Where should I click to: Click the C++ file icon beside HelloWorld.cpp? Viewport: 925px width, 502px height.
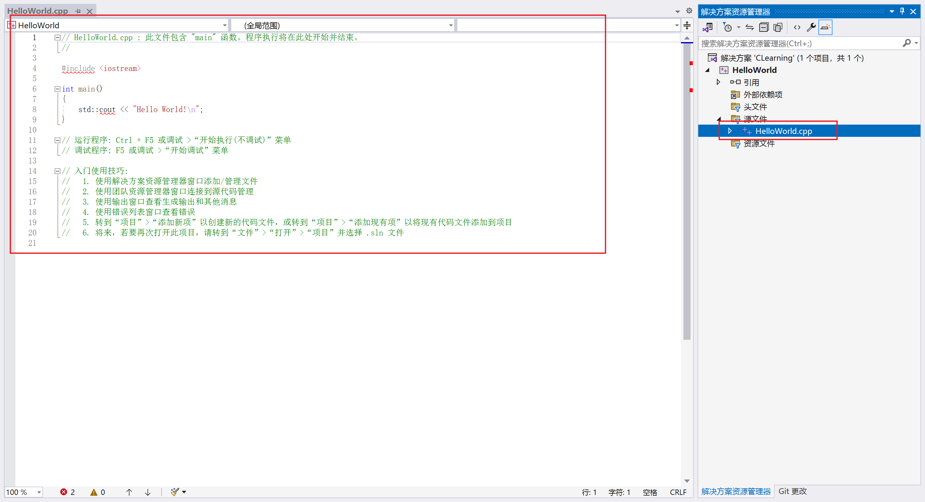click(746, 131)
